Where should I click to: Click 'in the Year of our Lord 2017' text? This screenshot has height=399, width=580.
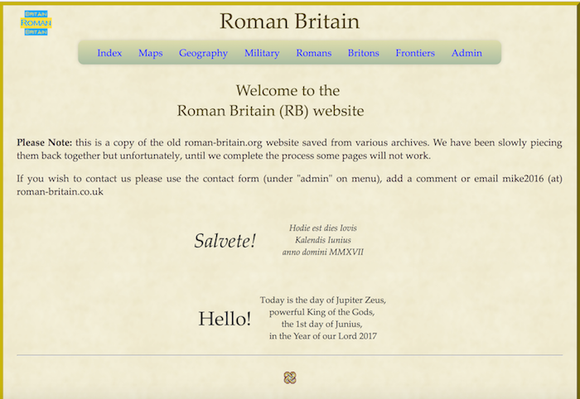323,337
